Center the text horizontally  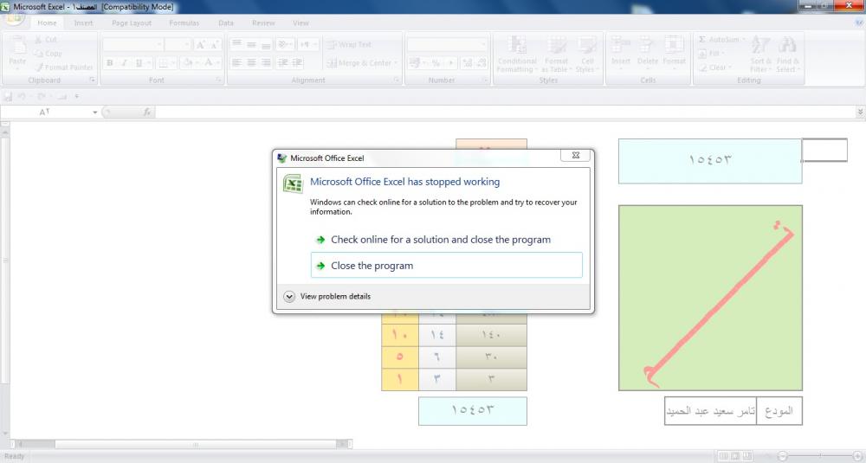pos(251,63)
